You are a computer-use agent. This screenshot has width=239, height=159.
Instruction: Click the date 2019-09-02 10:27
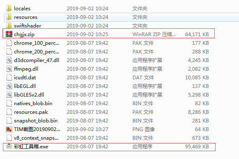coord(87,129)
